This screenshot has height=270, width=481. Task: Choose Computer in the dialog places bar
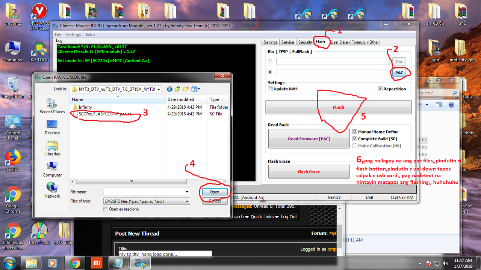[52, 169]
